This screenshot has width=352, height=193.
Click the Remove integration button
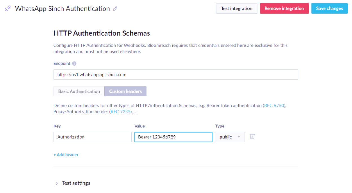click(284, 8)
